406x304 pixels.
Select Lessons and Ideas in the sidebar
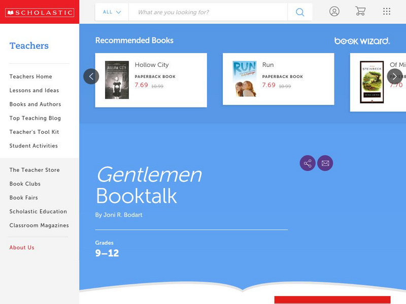click(33, 90)
